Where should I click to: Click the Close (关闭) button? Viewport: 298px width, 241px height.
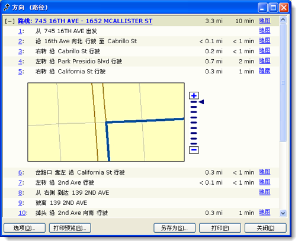(265, 228)
